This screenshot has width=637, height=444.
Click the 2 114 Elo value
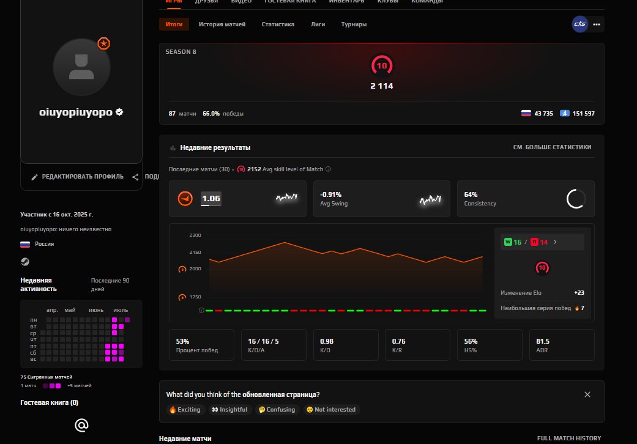381,86
